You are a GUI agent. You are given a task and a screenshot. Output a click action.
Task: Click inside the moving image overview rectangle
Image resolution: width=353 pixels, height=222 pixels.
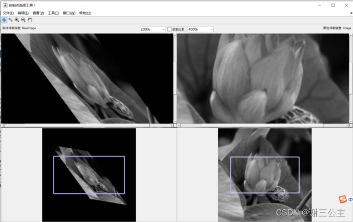coord(89,174)
